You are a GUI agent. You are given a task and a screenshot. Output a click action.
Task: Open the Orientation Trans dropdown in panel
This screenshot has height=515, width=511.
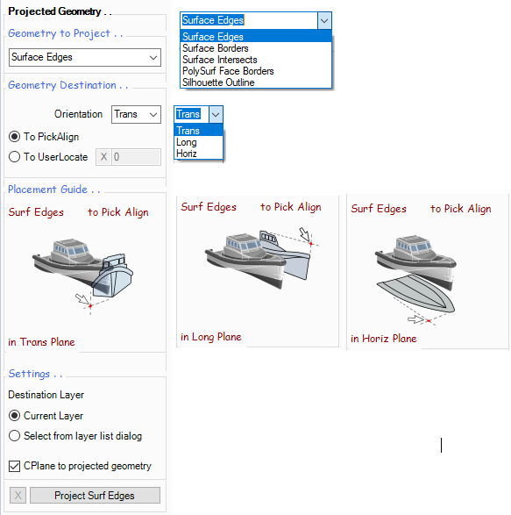pos(136,114)
